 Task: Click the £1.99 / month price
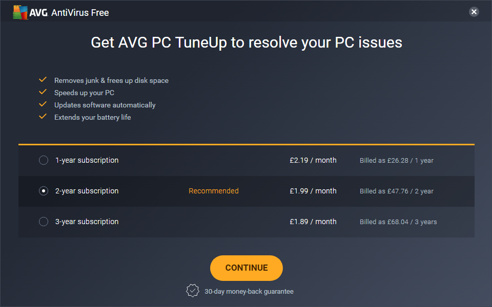[x=313, y=191]
